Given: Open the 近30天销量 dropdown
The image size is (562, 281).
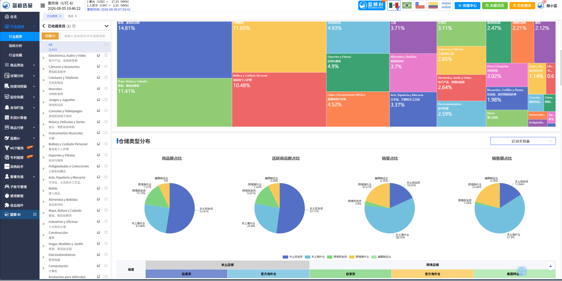Looking at the screenshot, I should 523,141.
